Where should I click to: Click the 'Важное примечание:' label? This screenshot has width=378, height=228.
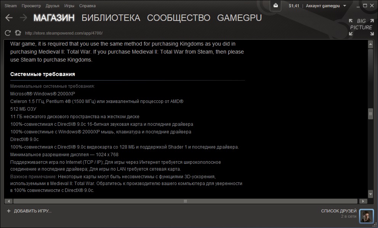click(33, 177)
